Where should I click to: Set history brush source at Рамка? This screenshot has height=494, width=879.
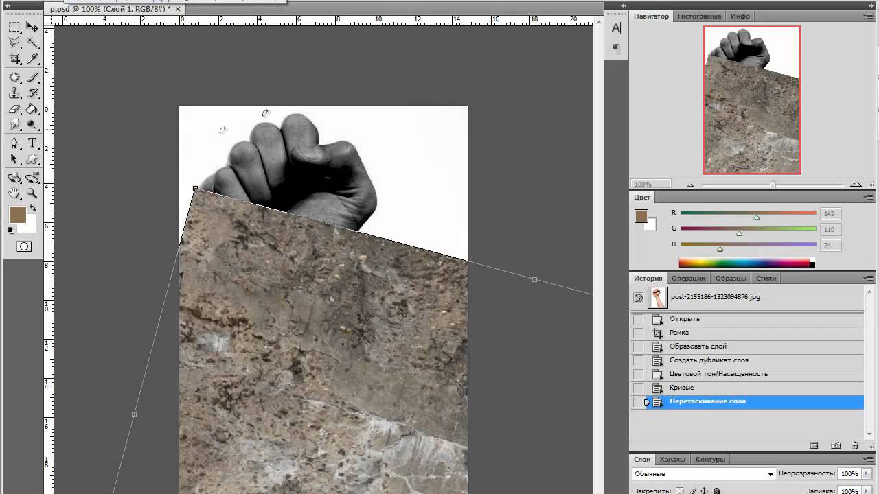pos(639,333)
